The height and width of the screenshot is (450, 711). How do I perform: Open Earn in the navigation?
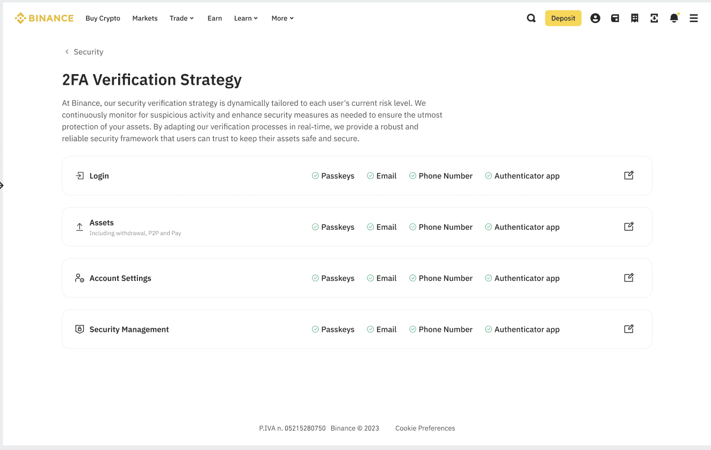[x=215, y=18]
